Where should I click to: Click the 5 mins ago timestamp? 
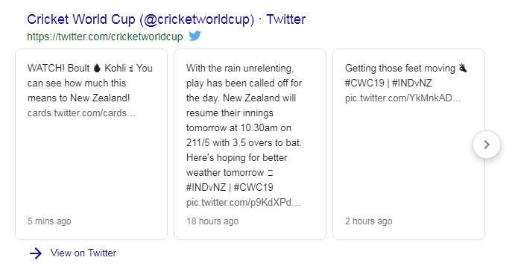click(49, 221)
